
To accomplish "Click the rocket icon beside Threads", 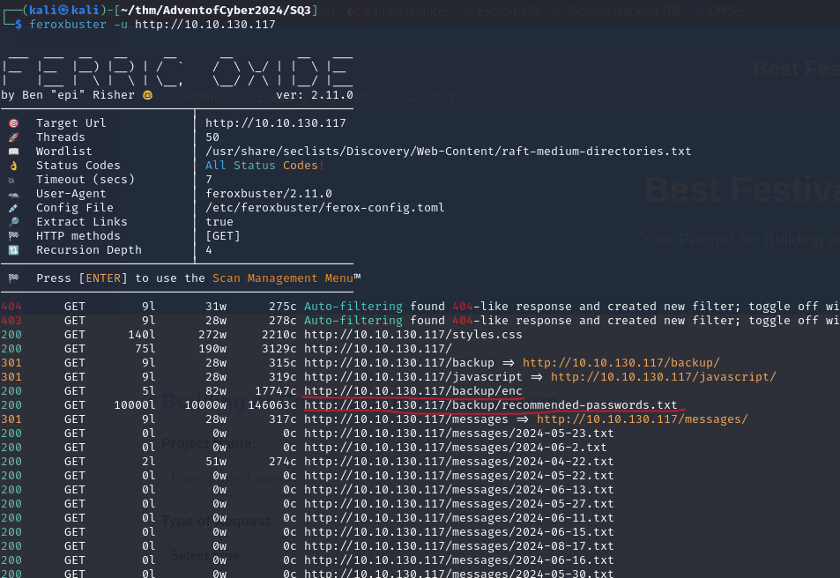I will 13,137.
